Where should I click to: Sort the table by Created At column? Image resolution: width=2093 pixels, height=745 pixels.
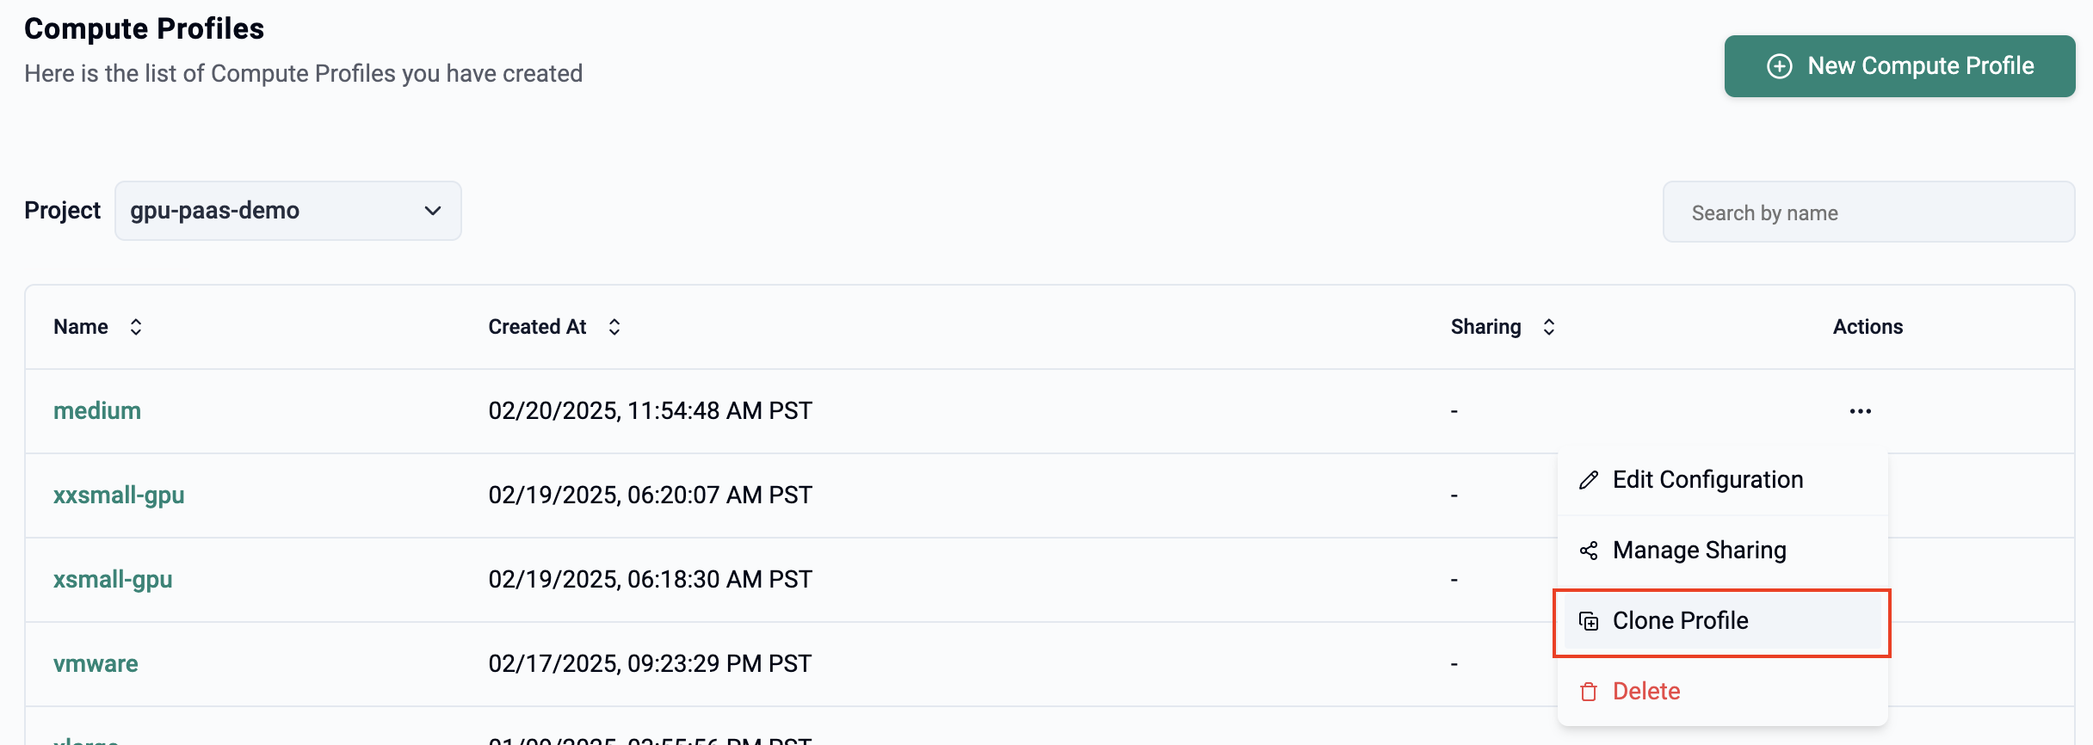pyautogui.click(x=614, y=327)
